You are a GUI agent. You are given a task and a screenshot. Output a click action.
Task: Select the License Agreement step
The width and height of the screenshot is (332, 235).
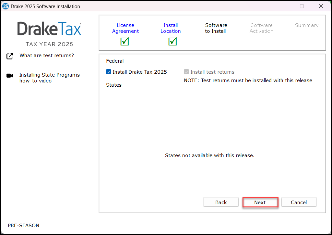[x=125, y=28]
